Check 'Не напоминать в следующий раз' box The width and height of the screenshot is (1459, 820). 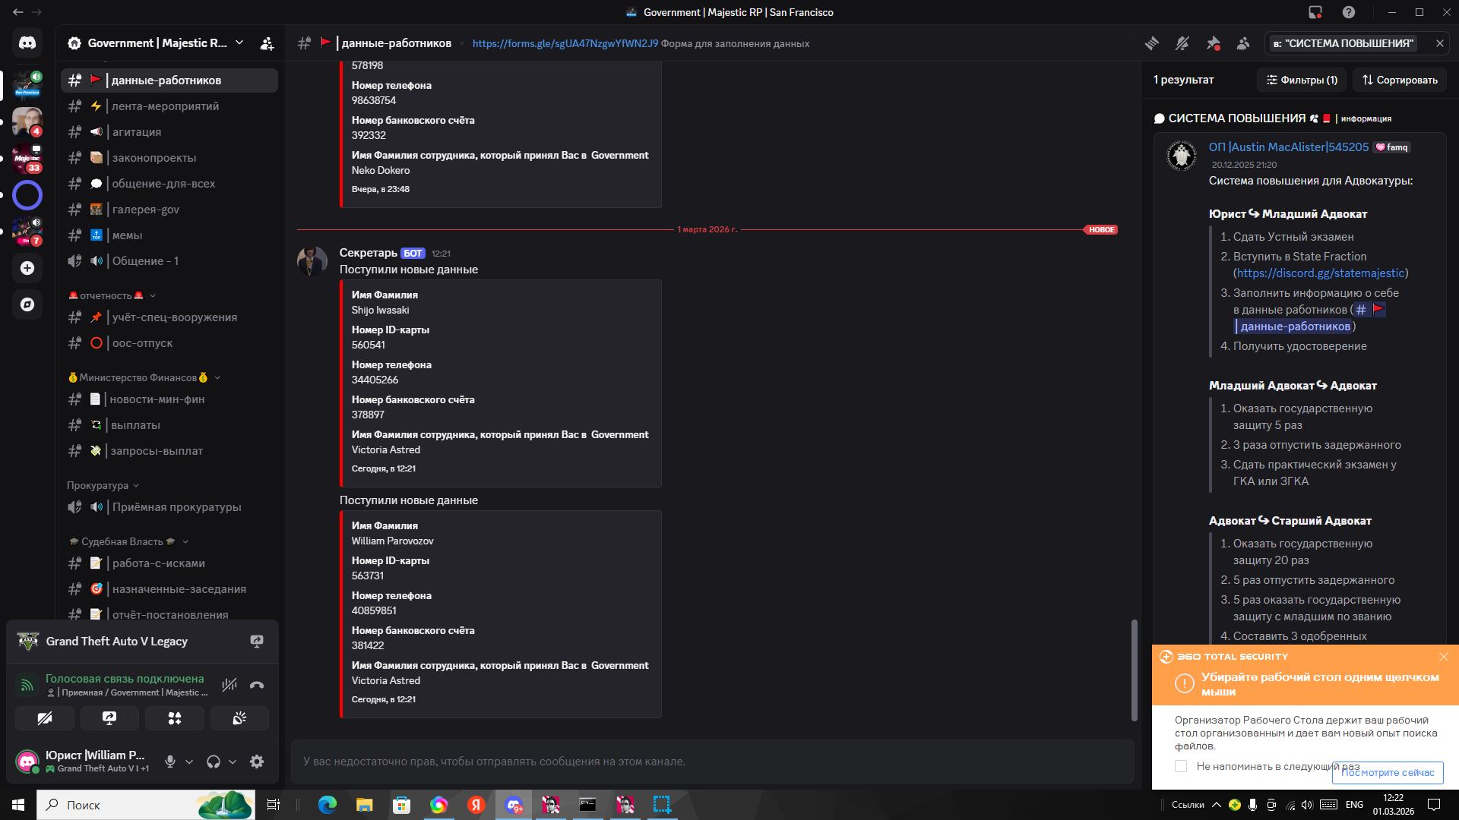click(x=1181, y=766)
